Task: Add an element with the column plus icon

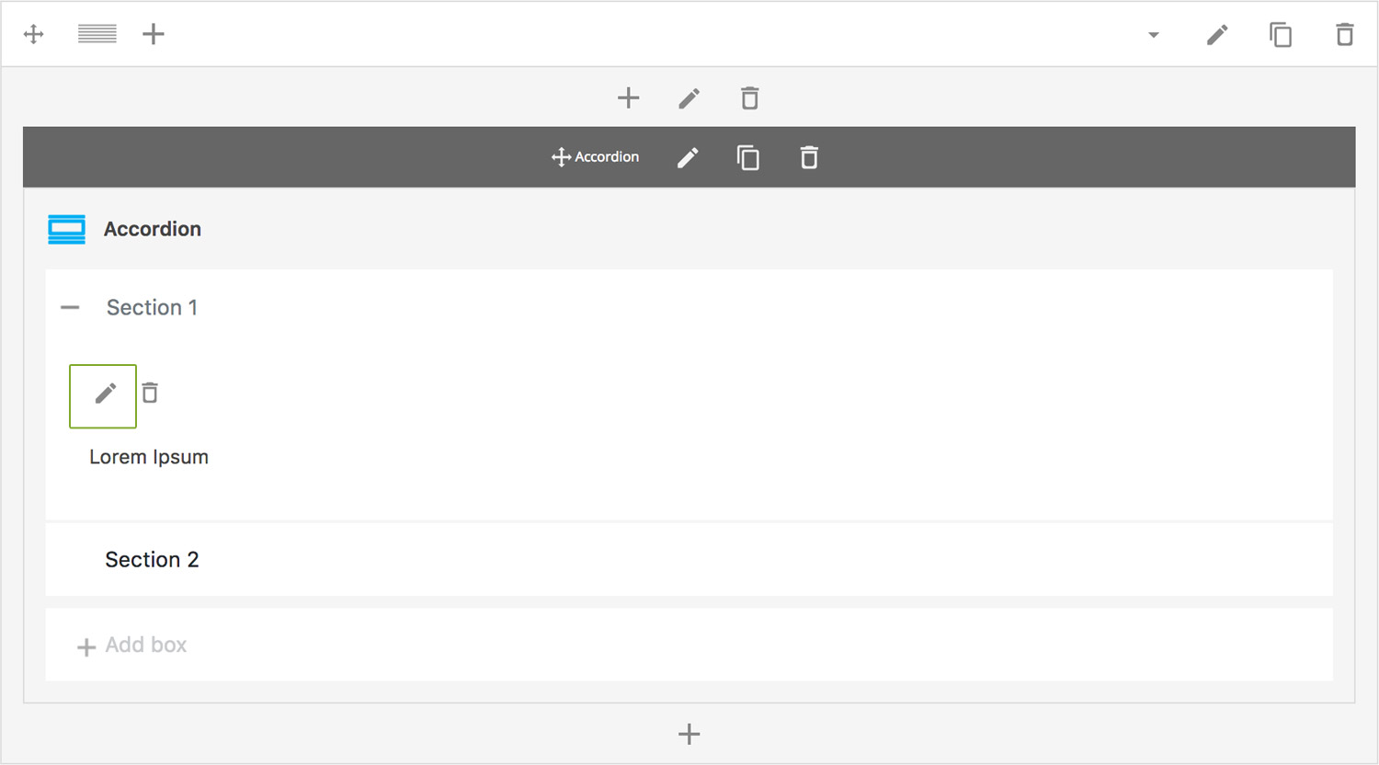Action: (x=629, y=97)
